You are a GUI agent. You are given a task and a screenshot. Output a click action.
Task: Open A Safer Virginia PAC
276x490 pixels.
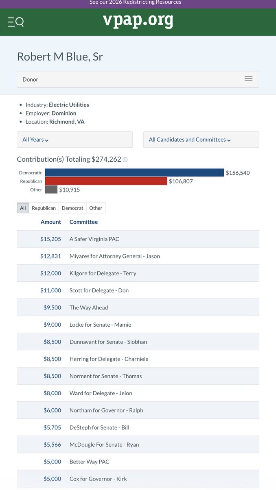coord(94,239)
